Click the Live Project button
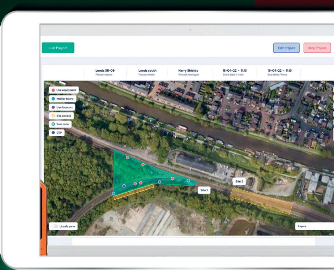Image resolution: width=334 pixels, height=270 pixels. [x=58, y=48]
